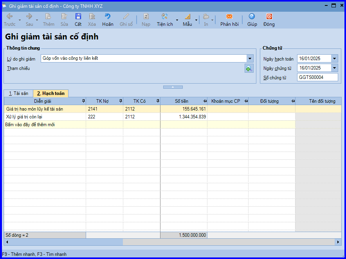Open the Ngày chứng từ date picker
Viewport: 346px width, 259px height.
coord(334,68)
